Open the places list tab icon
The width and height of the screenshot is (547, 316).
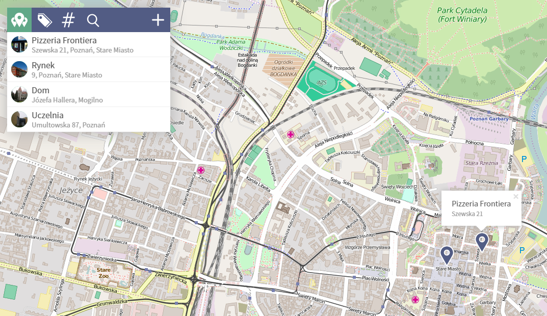(x=19, y=20)
